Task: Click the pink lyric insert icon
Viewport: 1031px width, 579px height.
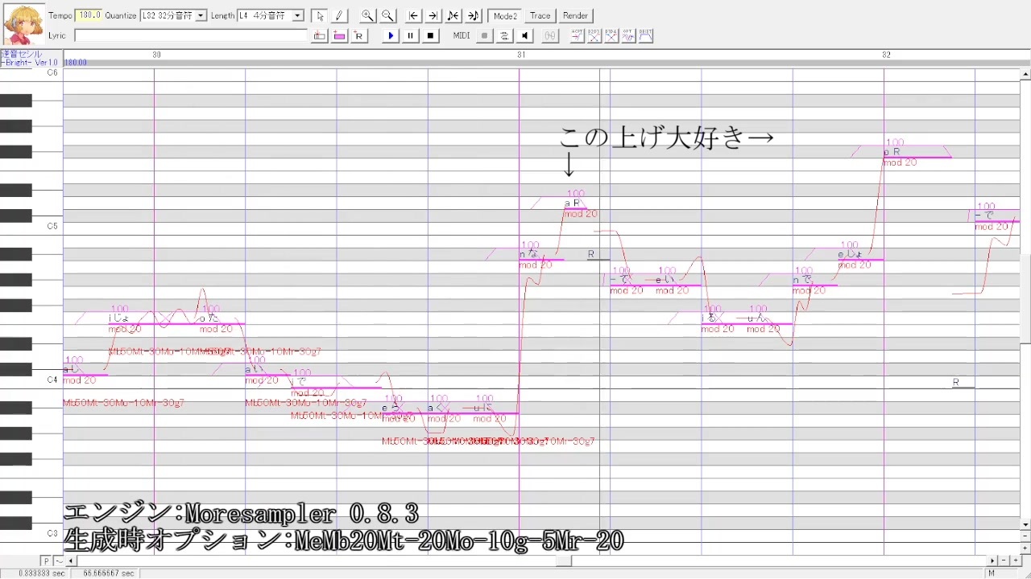Action: pyautogui.click(x=339, y=35)
